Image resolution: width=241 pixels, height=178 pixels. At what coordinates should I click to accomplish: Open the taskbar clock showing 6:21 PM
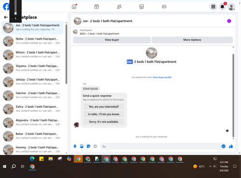(224, 166)
